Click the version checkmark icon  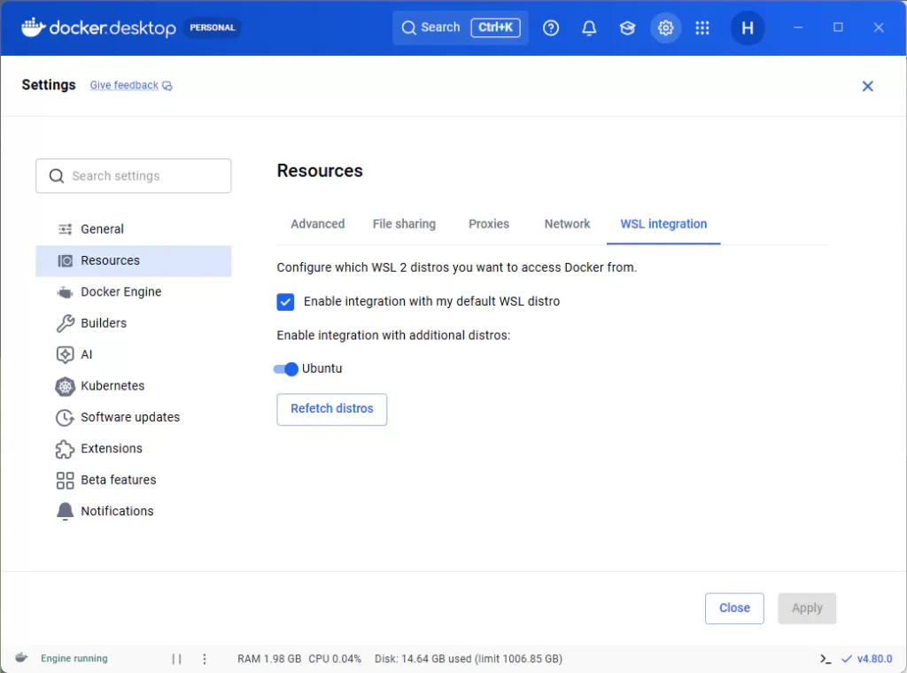(846, 659)
